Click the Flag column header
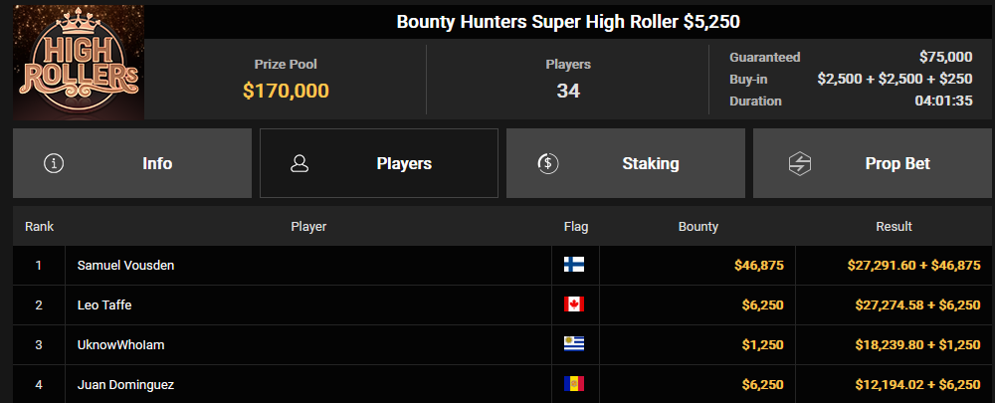The width and height of the screenshot is (995, 403). point(575,227)
